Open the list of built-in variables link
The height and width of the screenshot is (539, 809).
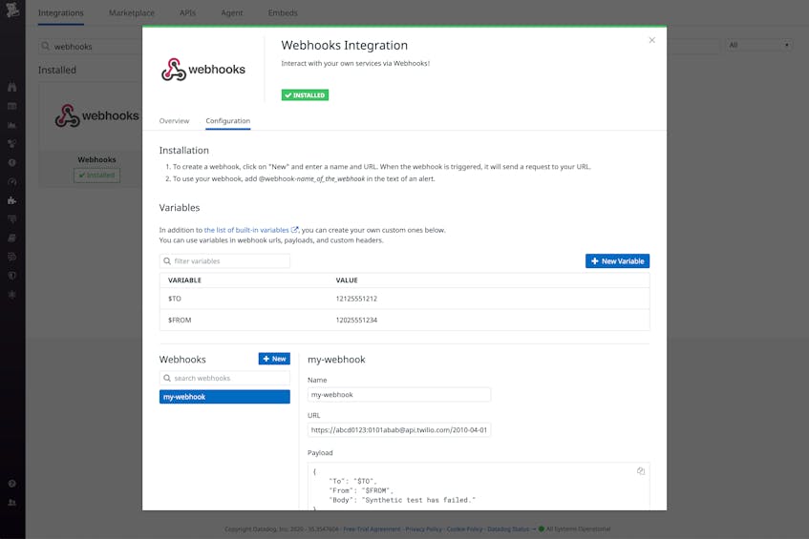(246, 230)
